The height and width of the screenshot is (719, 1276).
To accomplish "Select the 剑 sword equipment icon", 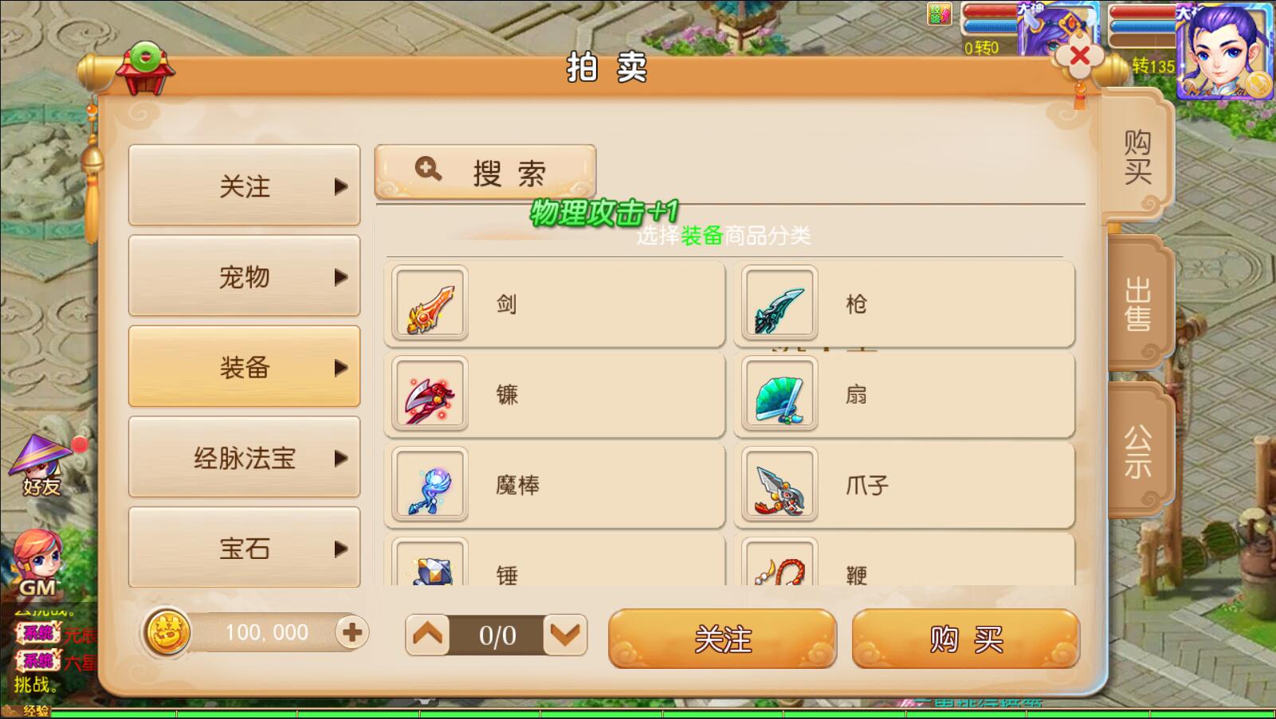I will [430, 303].
